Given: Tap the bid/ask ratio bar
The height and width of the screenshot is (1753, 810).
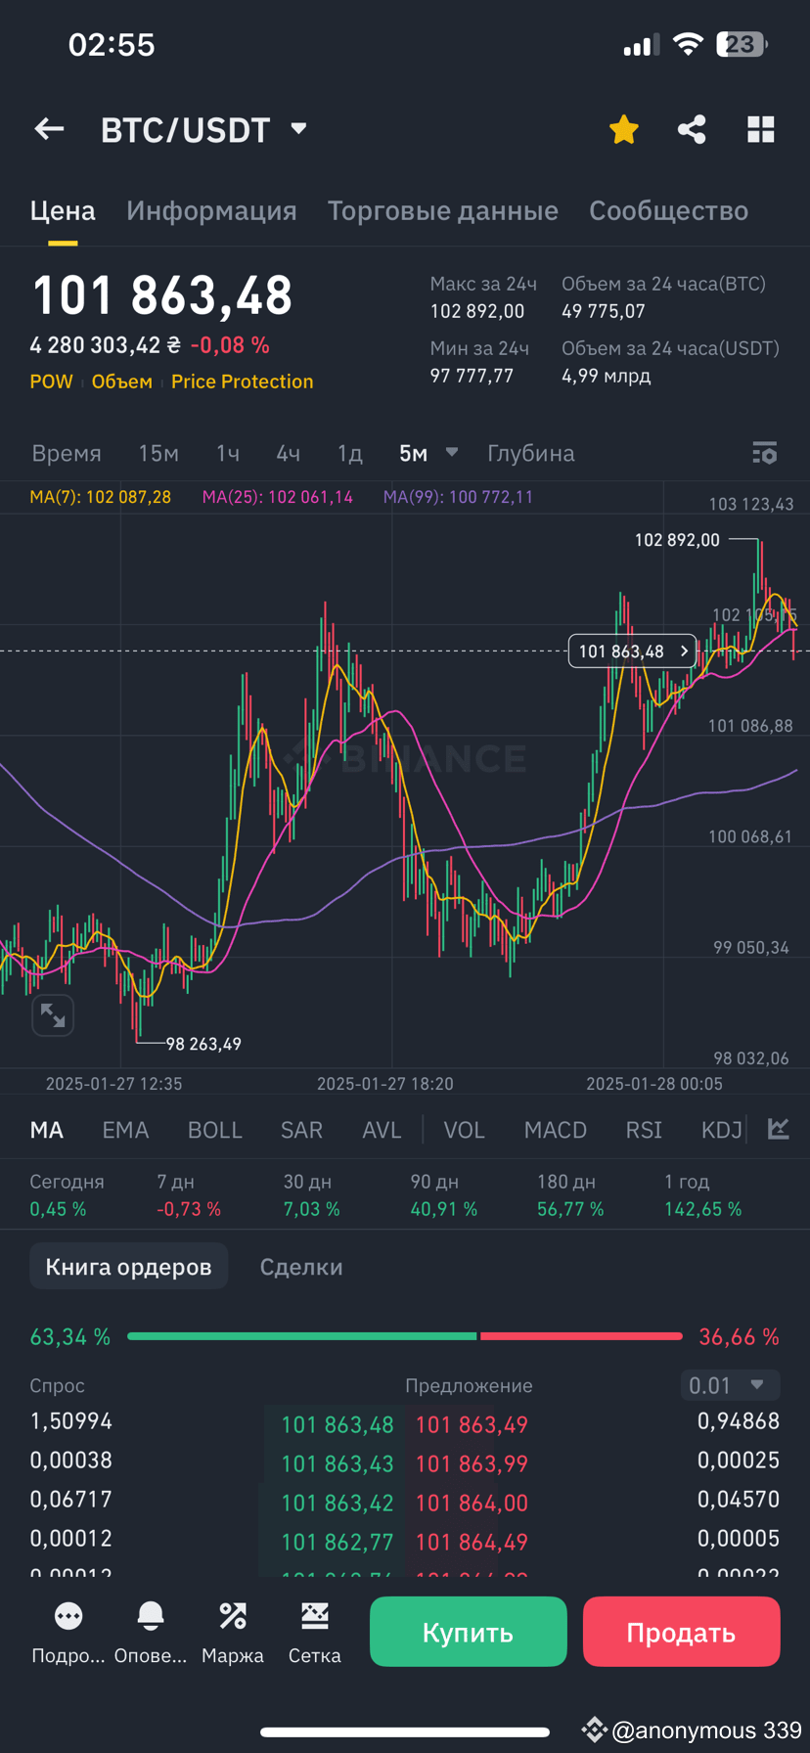Looking at the screenshot, I should (x=404, y=1336).
